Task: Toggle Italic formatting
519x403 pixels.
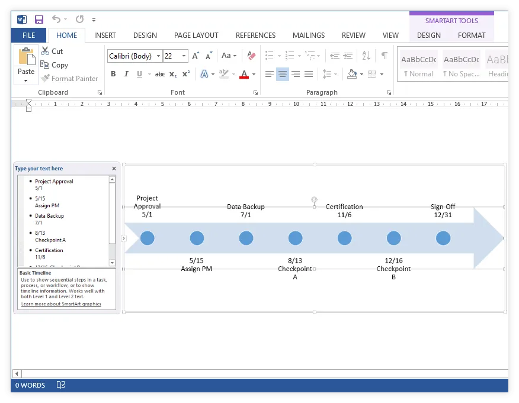Action: coord(126,75)
